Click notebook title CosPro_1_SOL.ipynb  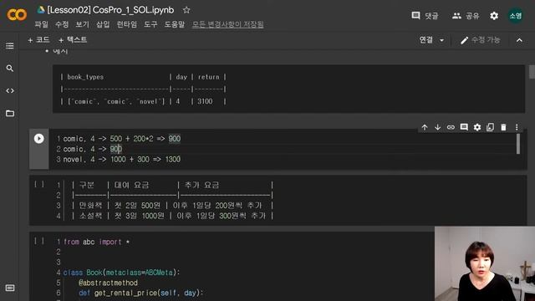110,10
